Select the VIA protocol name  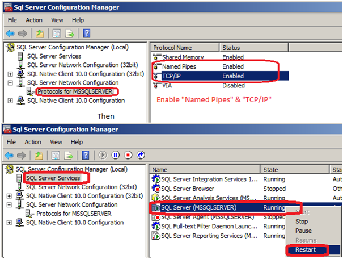tap(167, 85)
